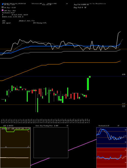The width and height of the screenshot is (127, 168).
Task: Click the 'Stochastics: 54.47' reading
Action: point(8,13)
